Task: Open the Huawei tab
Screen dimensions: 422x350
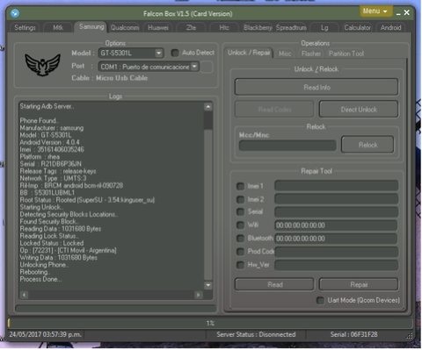Action: click(158, 28)
